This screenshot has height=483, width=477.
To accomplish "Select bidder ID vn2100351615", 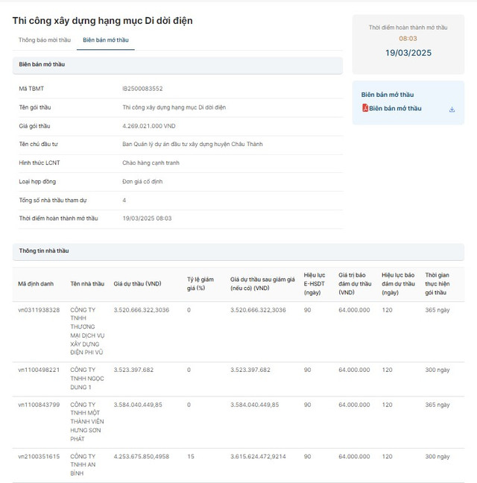I will [39, 455].
